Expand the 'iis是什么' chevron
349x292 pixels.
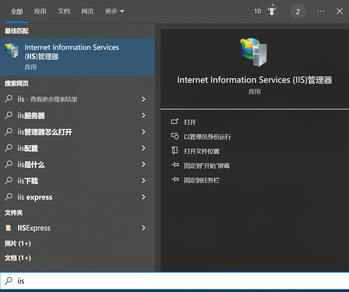[144, 164]
